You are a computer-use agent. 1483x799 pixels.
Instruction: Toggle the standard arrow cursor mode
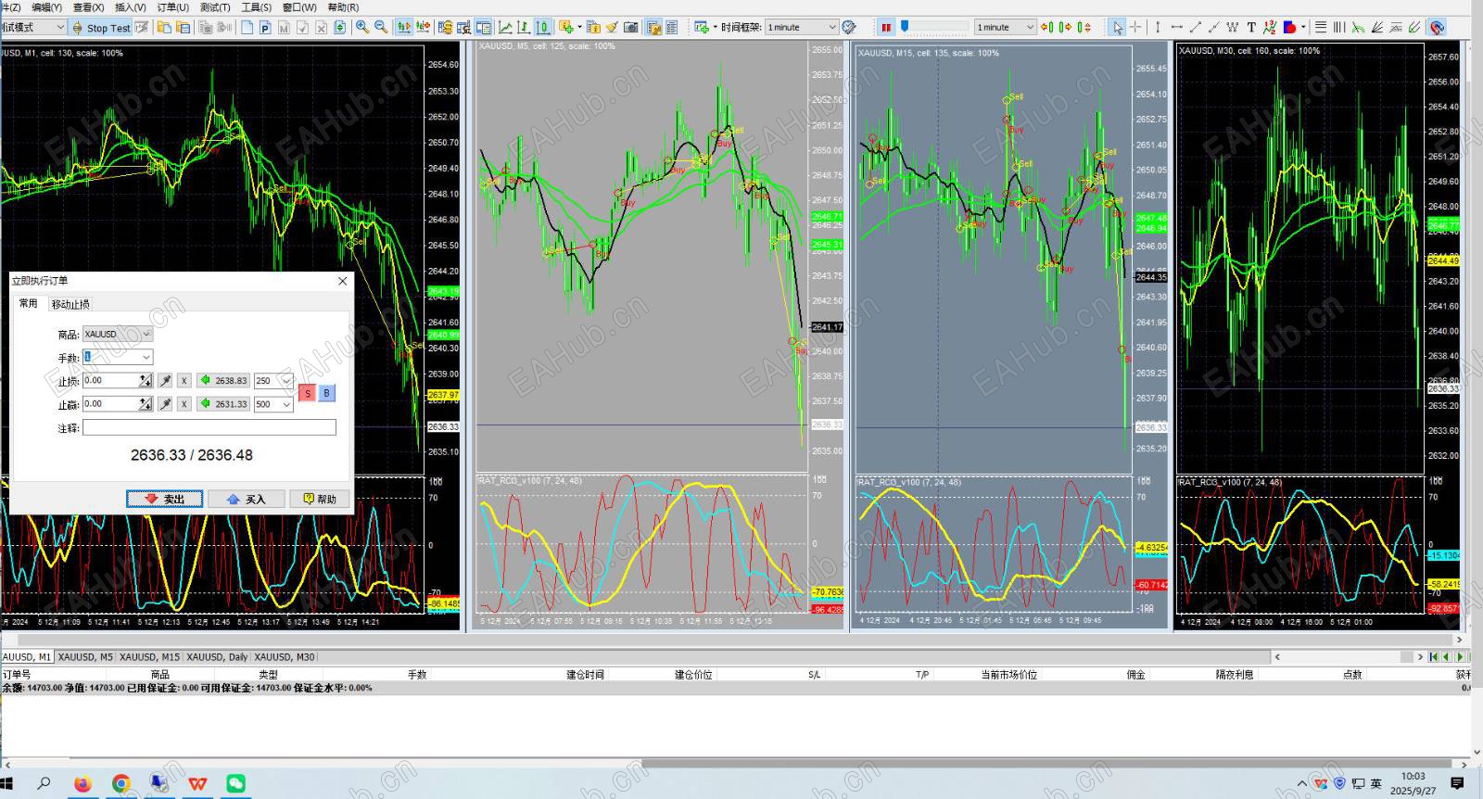click(x=1118, y=28)
